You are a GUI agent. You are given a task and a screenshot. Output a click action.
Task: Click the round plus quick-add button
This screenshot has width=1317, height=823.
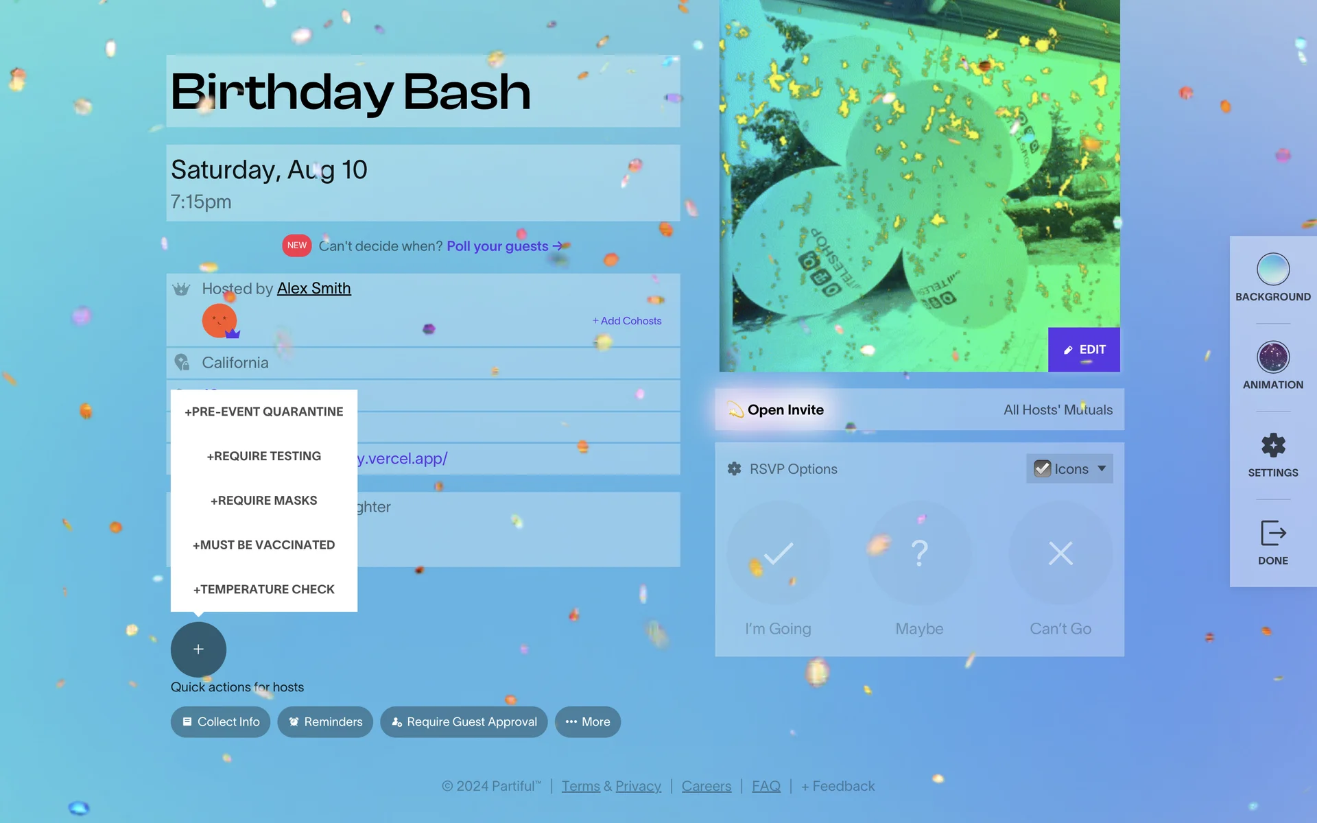[198, 649]
